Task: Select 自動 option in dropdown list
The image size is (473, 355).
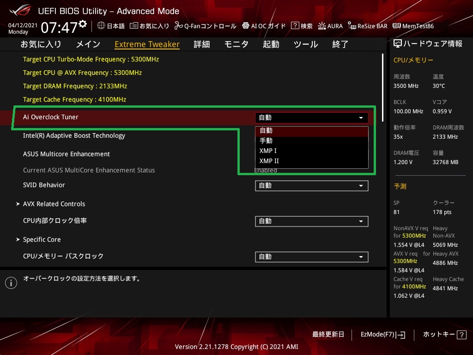Action: [x=312, y=131]
